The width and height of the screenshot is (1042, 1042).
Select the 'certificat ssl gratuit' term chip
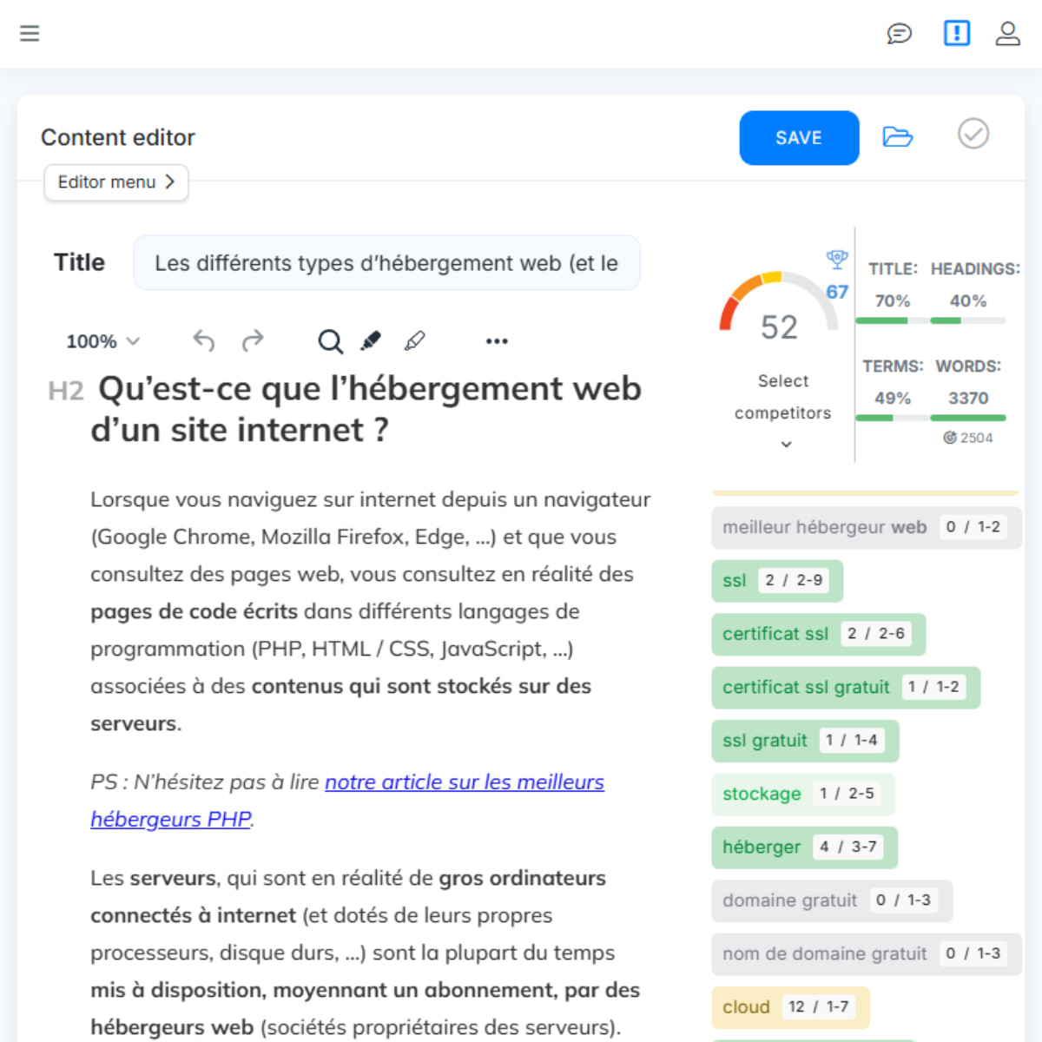coord(846,688)
